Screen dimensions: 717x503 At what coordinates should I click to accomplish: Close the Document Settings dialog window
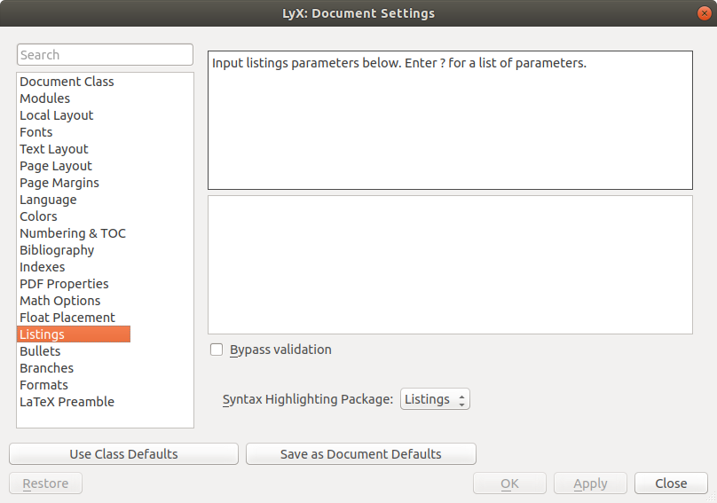[703, 12]
